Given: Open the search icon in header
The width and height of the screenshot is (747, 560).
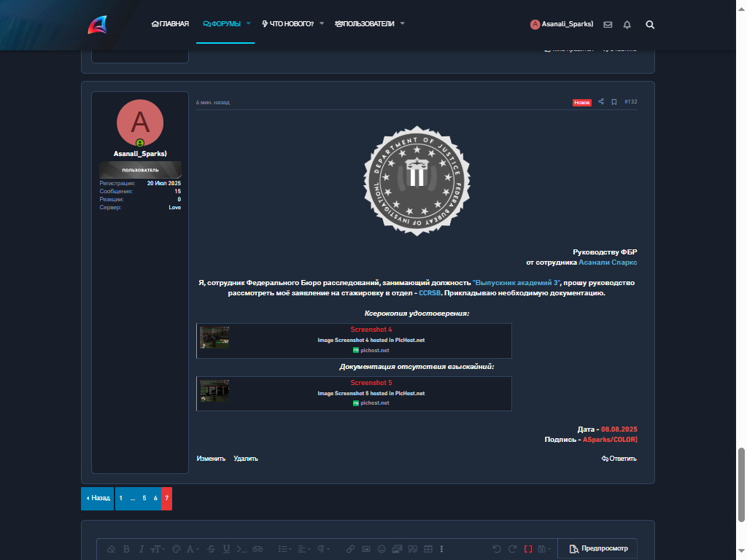Looking at the screenshot, I should 650,25.
